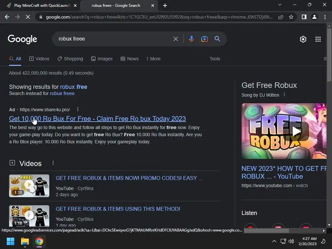The height and width of the screenshot is (249, 332).
Task: Select the All results tab
Action: 15,59
